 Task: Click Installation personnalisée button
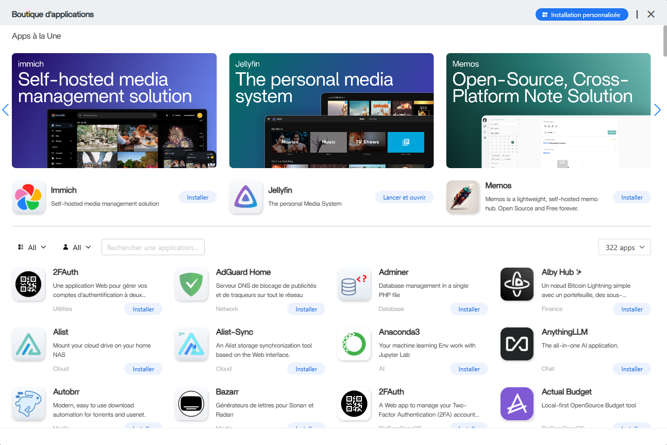coord(581,14)
